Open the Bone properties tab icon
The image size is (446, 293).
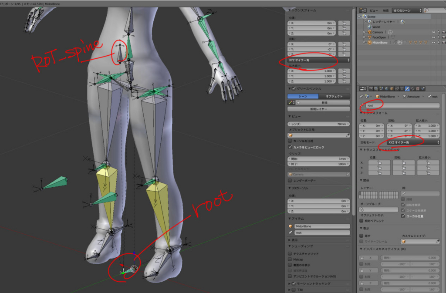[x=408, y=88]
